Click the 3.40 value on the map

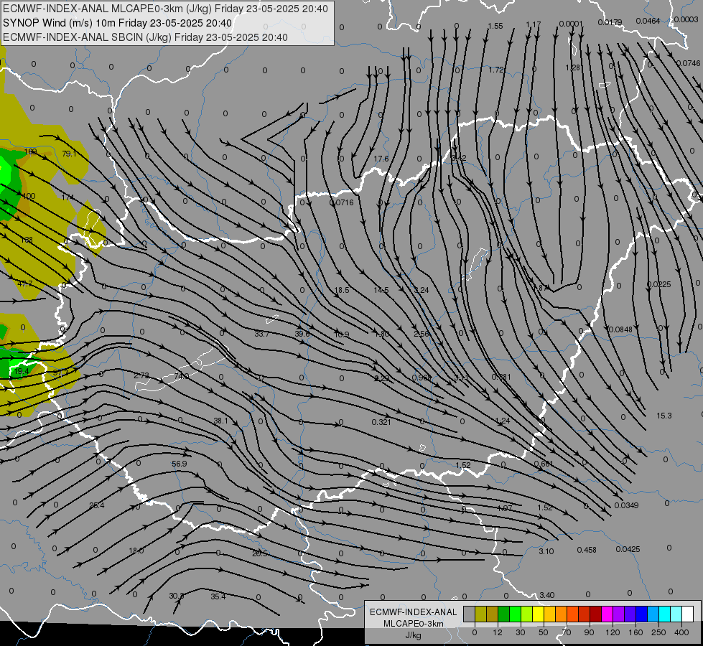(547, 595)
